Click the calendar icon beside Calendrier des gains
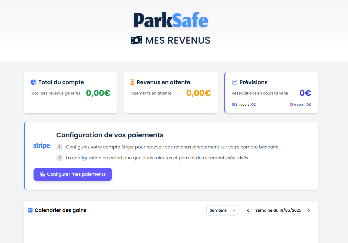The height and width of the screenshot is (243, 348). tap(31, 210)
